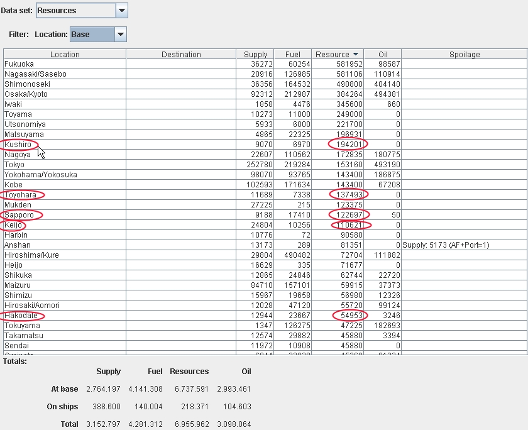The height and width of the screenshot is (430, 528).
Task: Select the Takamatsu location
Action: [x=24, y=336]
